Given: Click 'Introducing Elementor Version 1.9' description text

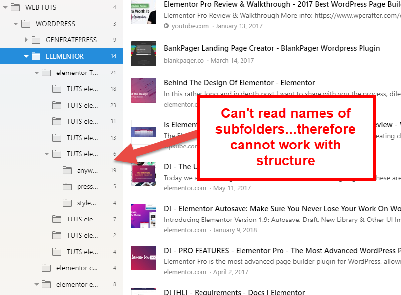Looking at the screenshot, I should pyautogui.click(x=282, y=220).
